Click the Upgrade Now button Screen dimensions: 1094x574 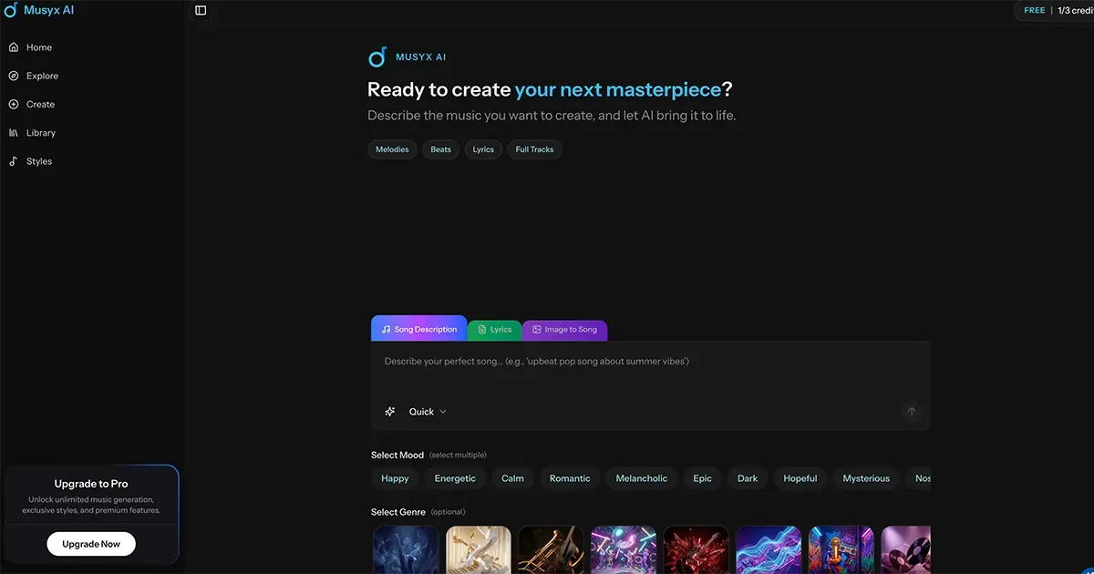tap(91, 544)
